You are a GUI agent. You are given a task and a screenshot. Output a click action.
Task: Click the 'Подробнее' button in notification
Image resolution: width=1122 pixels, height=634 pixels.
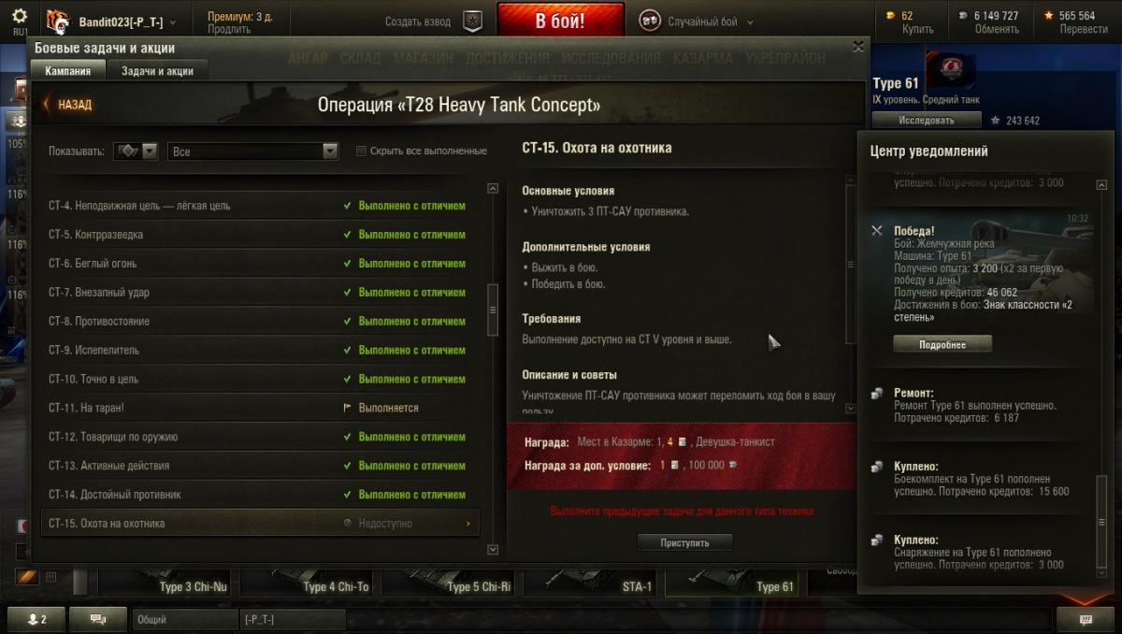coord(942,344)
